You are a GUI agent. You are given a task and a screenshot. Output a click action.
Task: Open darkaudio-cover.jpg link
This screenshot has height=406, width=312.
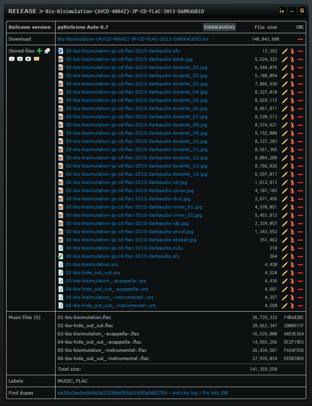tap(129, 190)
